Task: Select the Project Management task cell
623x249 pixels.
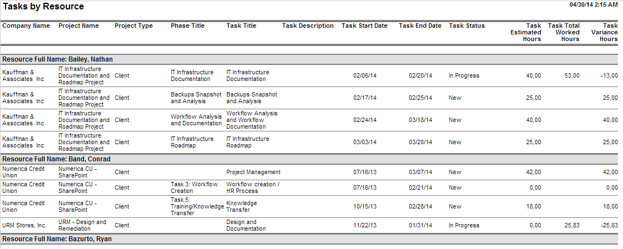Action: [254, 172]
